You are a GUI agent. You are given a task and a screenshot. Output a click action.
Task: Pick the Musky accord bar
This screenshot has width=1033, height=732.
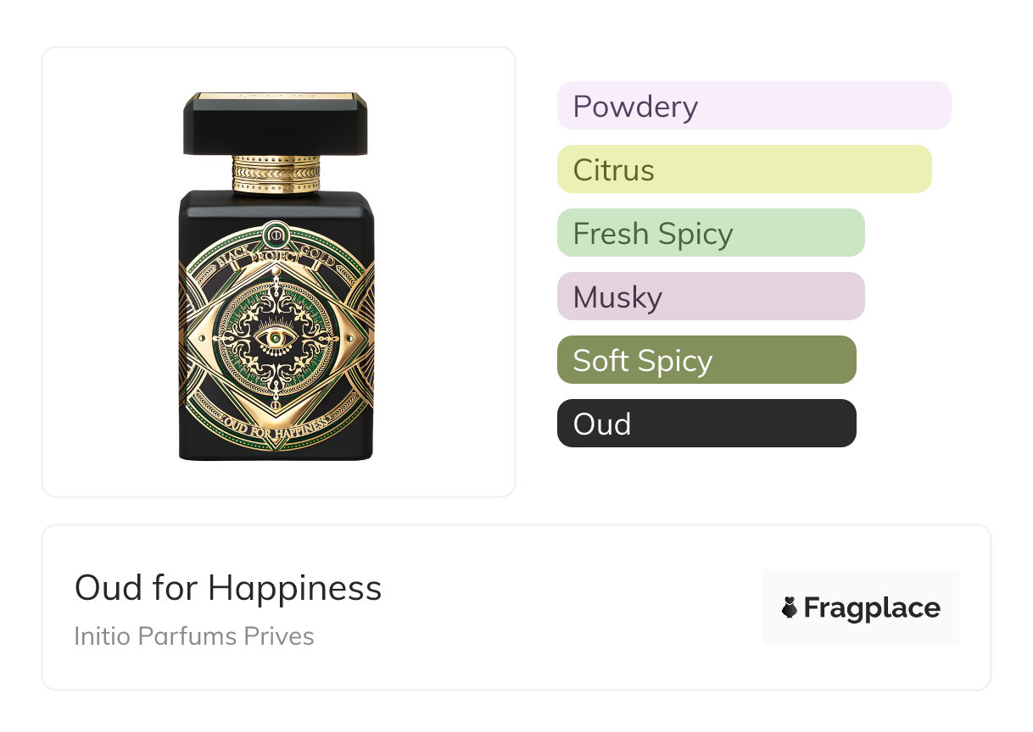pyautogui.click(x=710, y=297)
